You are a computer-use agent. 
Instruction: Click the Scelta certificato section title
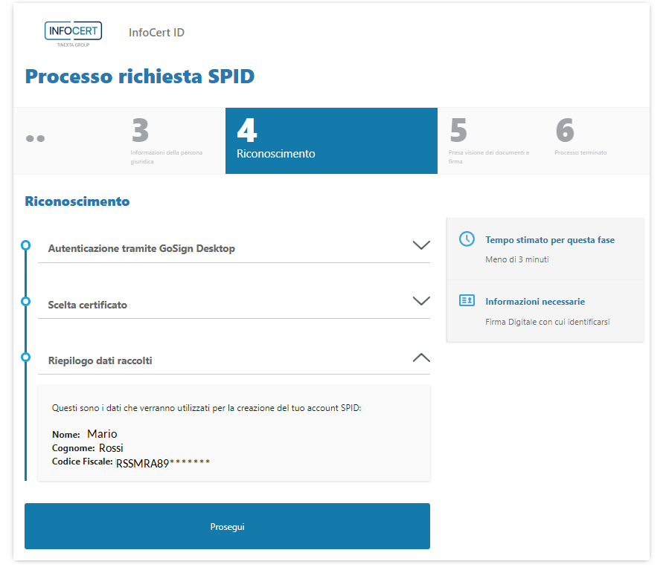[x=87, y=305]
